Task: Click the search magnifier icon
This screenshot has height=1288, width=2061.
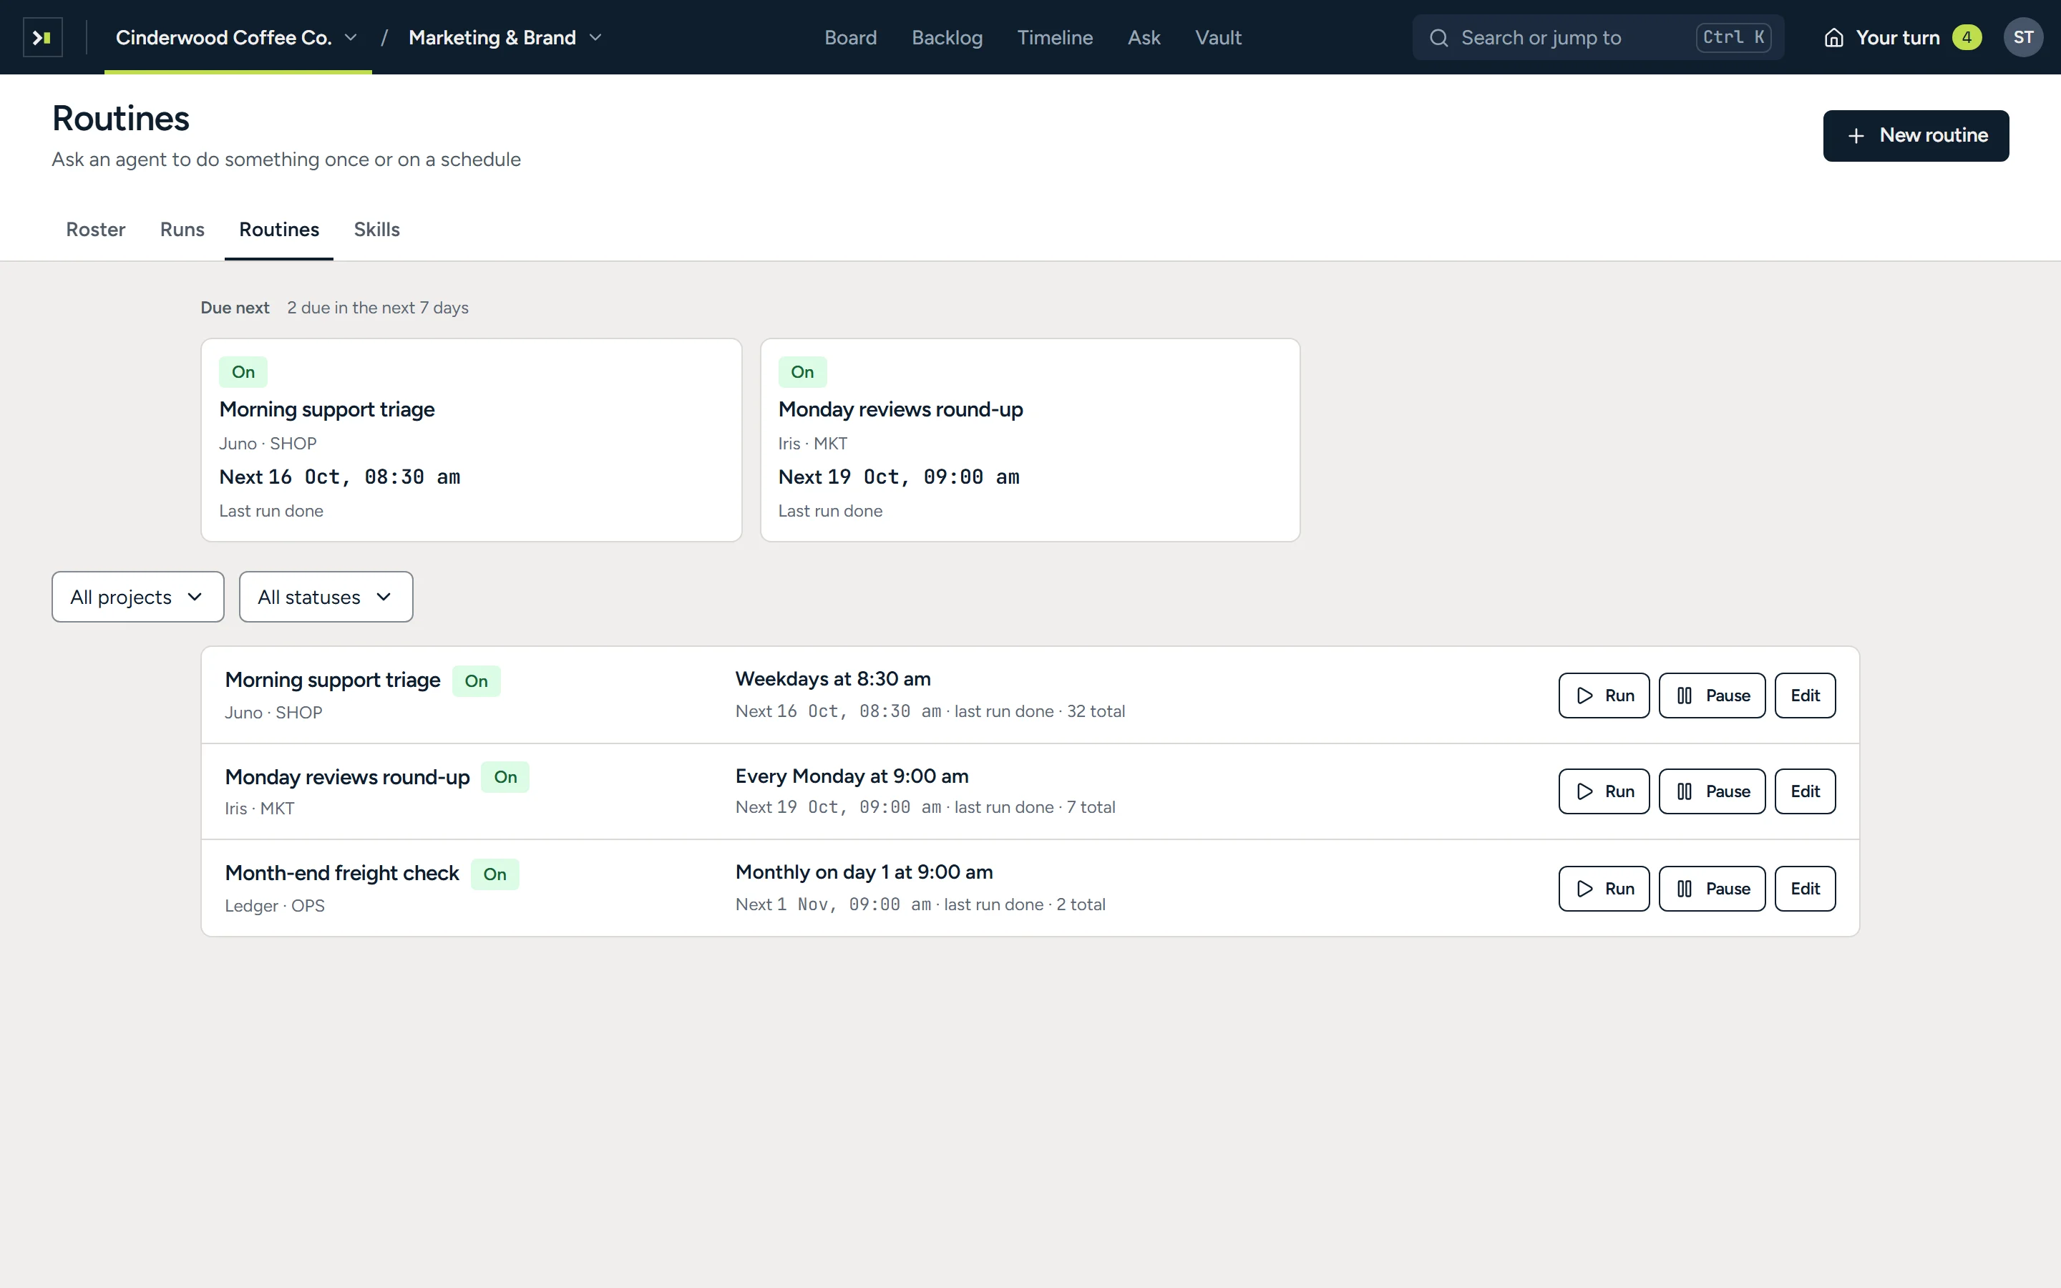Action: click(1438, 37)
